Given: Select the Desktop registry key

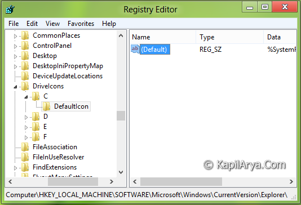Looking at the screenshot, I should point(45,56).
